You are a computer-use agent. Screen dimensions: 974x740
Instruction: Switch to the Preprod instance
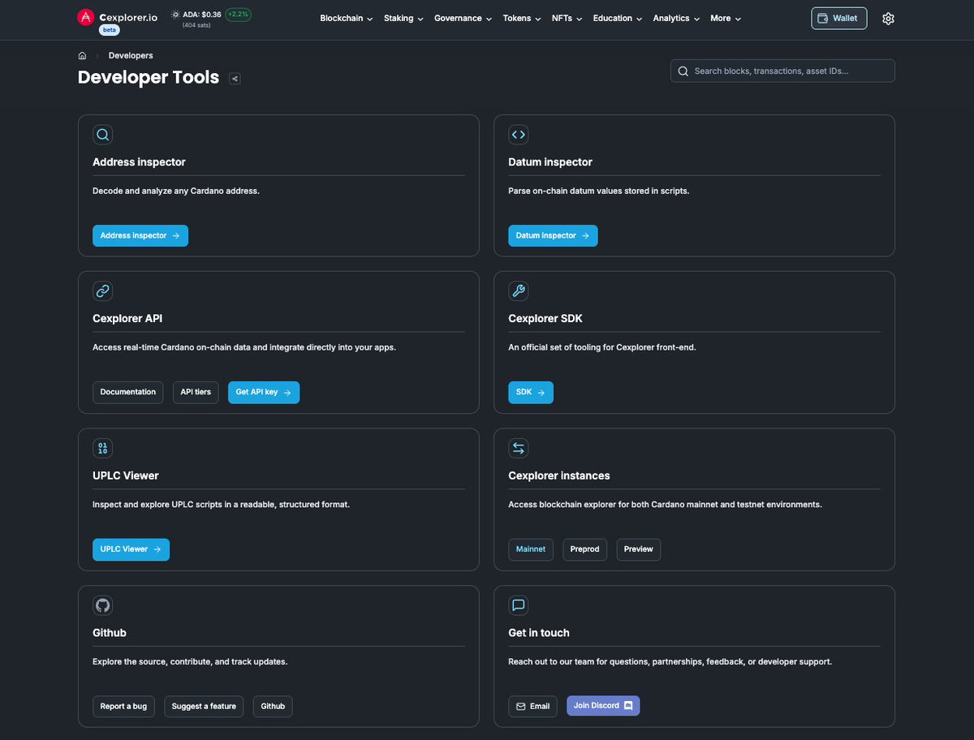[584, 549]
